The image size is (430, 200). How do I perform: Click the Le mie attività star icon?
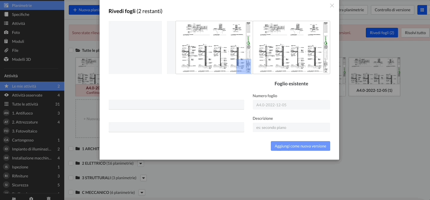(6, 86)
